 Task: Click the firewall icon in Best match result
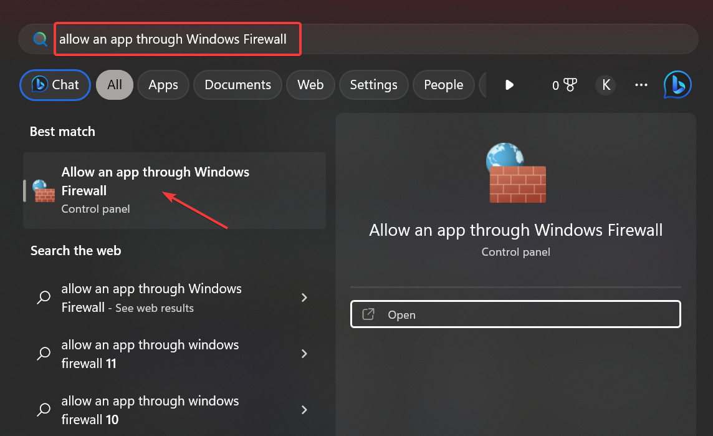point(44,191)
